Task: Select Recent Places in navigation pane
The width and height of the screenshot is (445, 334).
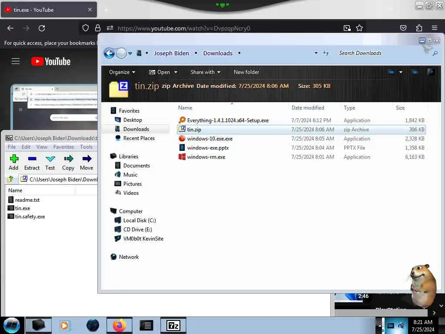Action: 135,138
